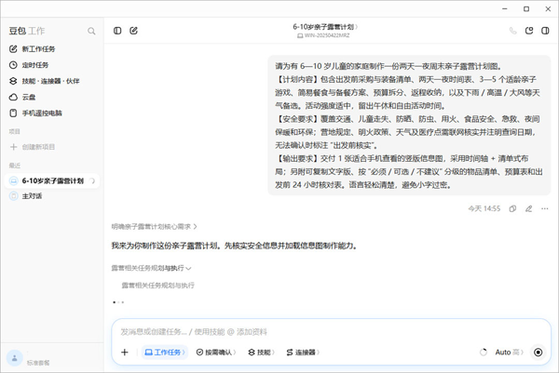Open the more options ellipsis under the message
Viewport: 559px width, 373px height.
(x=545, y=209)
